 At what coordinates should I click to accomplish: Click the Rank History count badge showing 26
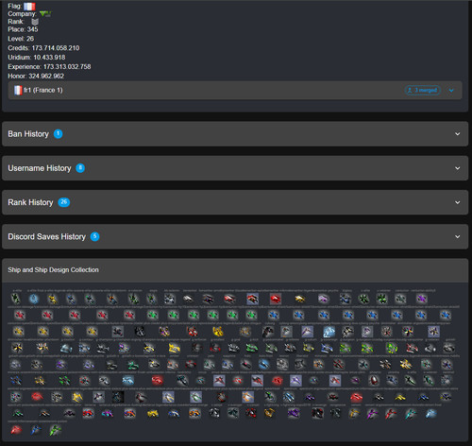(x=64, y=202)
